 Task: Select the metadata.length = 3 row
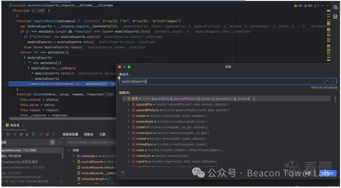[x=94, y=179]
